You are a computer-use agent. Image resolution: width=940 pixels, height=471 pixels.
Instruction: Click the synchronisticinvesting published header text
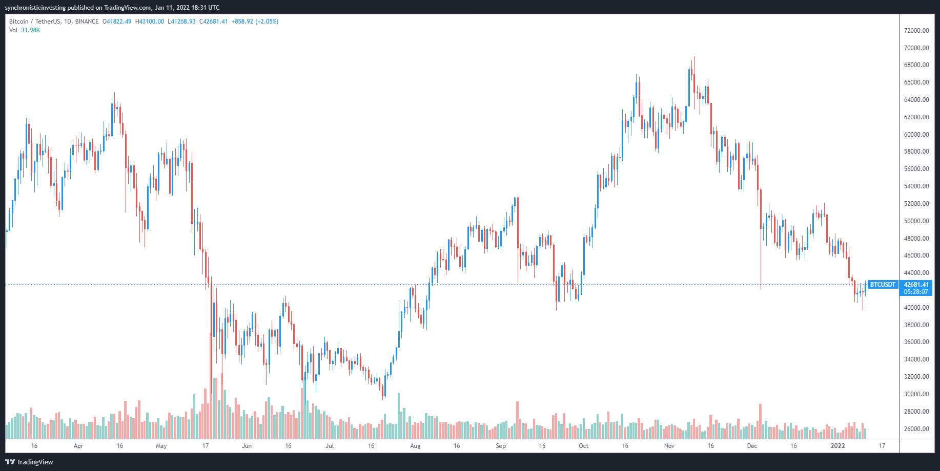pyautogui.click(x=112, y=7)
